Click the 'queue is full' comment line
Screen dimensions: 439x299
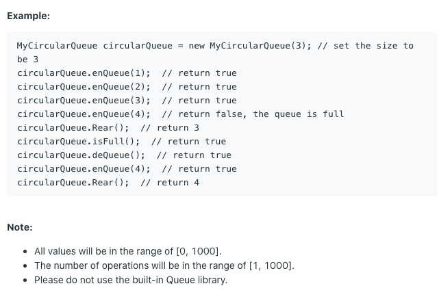click(x=181, y=114)
